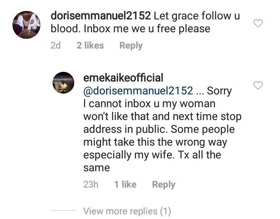Like the dorisemmanuel2152 comment with the heart
The width and height of the screenshot is (280, 219).
258,24
